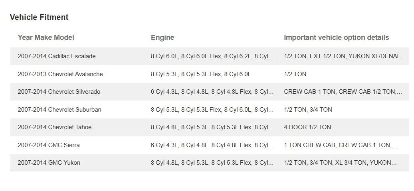Click the Important vehicle option details header
This screenshot has height=191, width=414.
(336, 37)
